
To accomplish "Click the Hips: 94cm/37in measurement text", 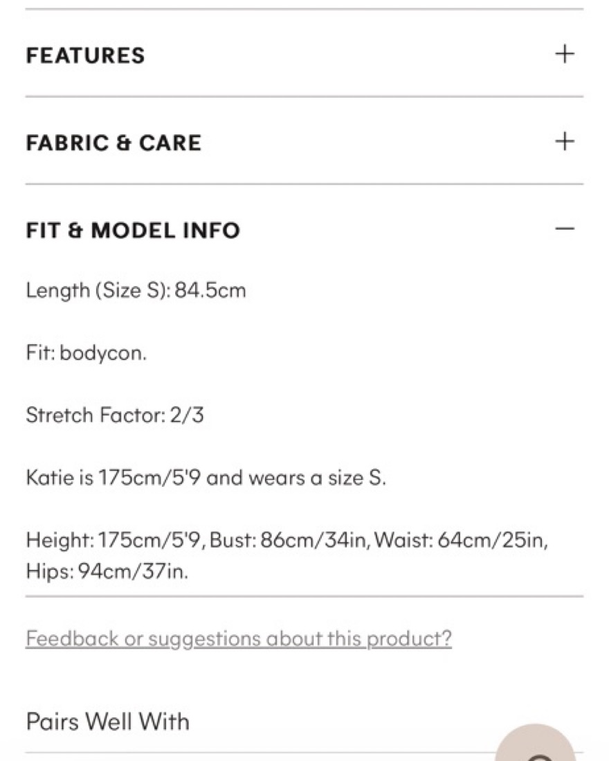I will (x=107, y=571).
